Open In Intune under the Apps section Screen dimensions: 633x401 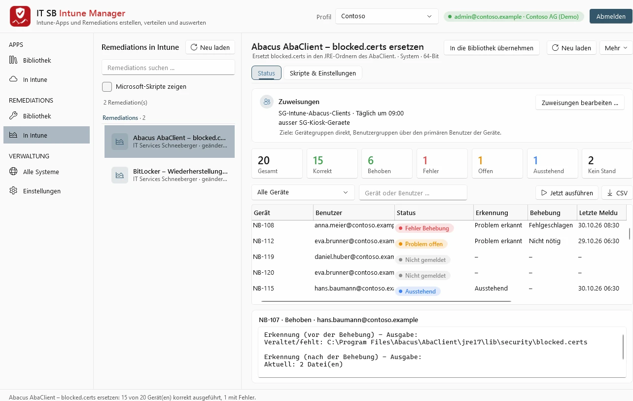(46, 79)
